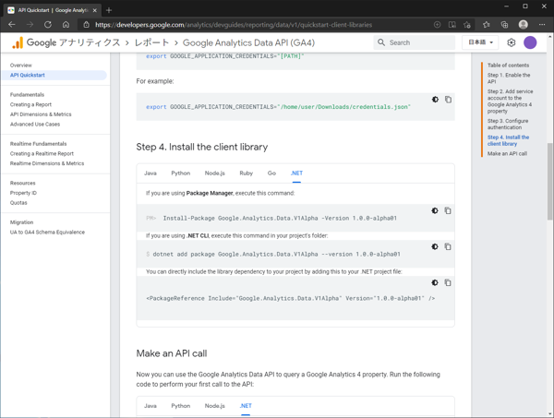Go back to previous page in browser
Screen dimensions: 554x418
[x=12, y=24]
